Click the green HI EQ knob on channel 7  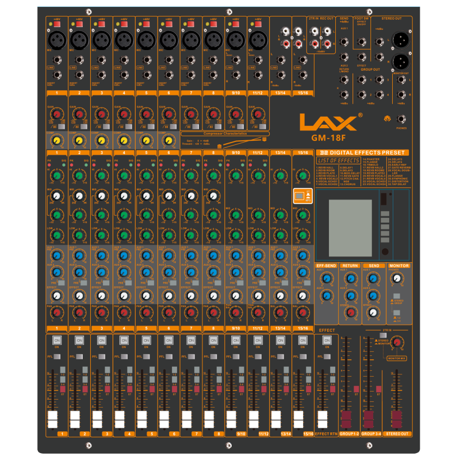point(191,176)
